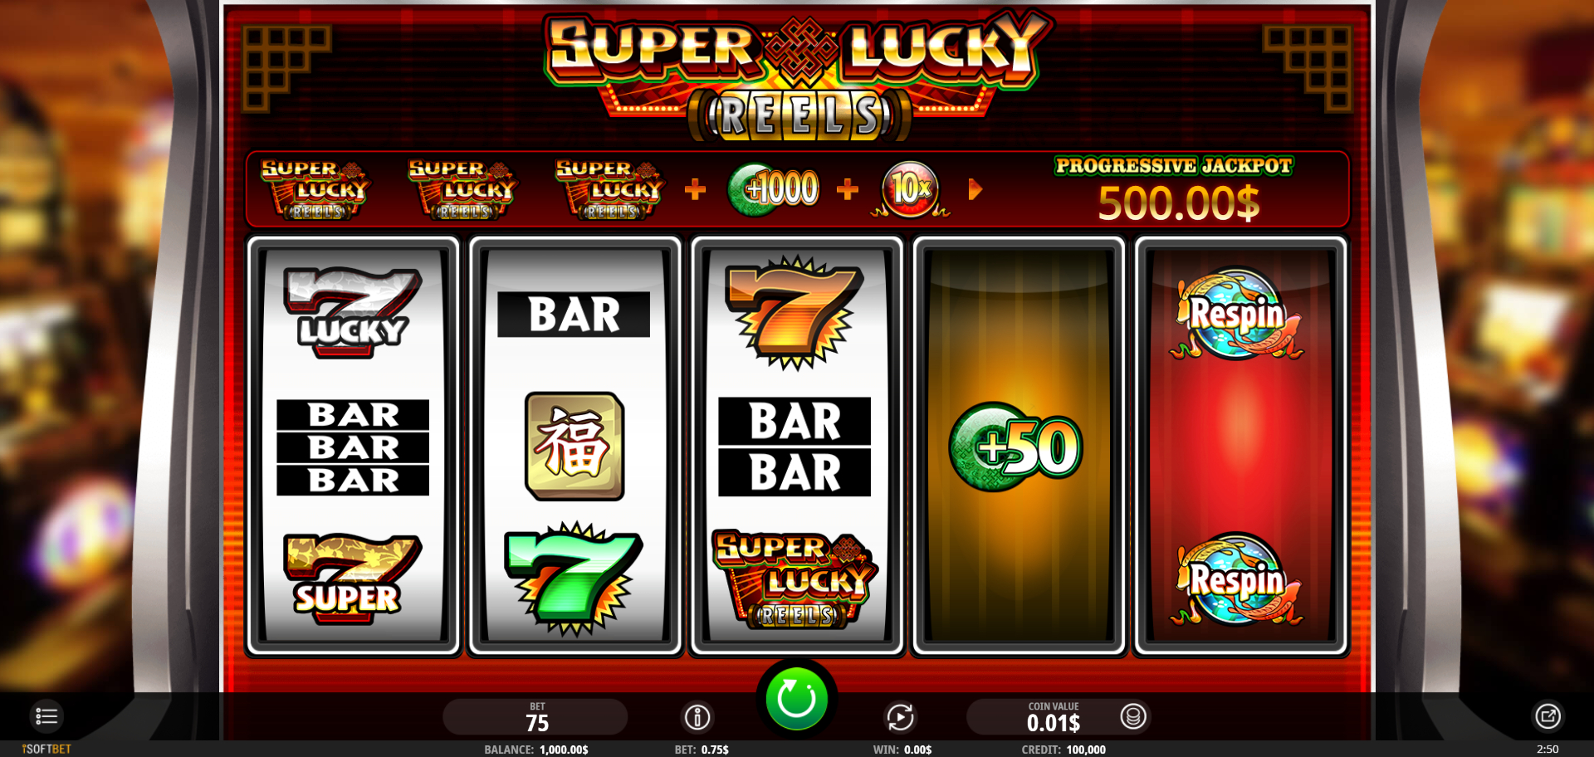Viewport: 1594px width, 757px height.
Task: Click the green 7 symbol
Action: (574, 579)
